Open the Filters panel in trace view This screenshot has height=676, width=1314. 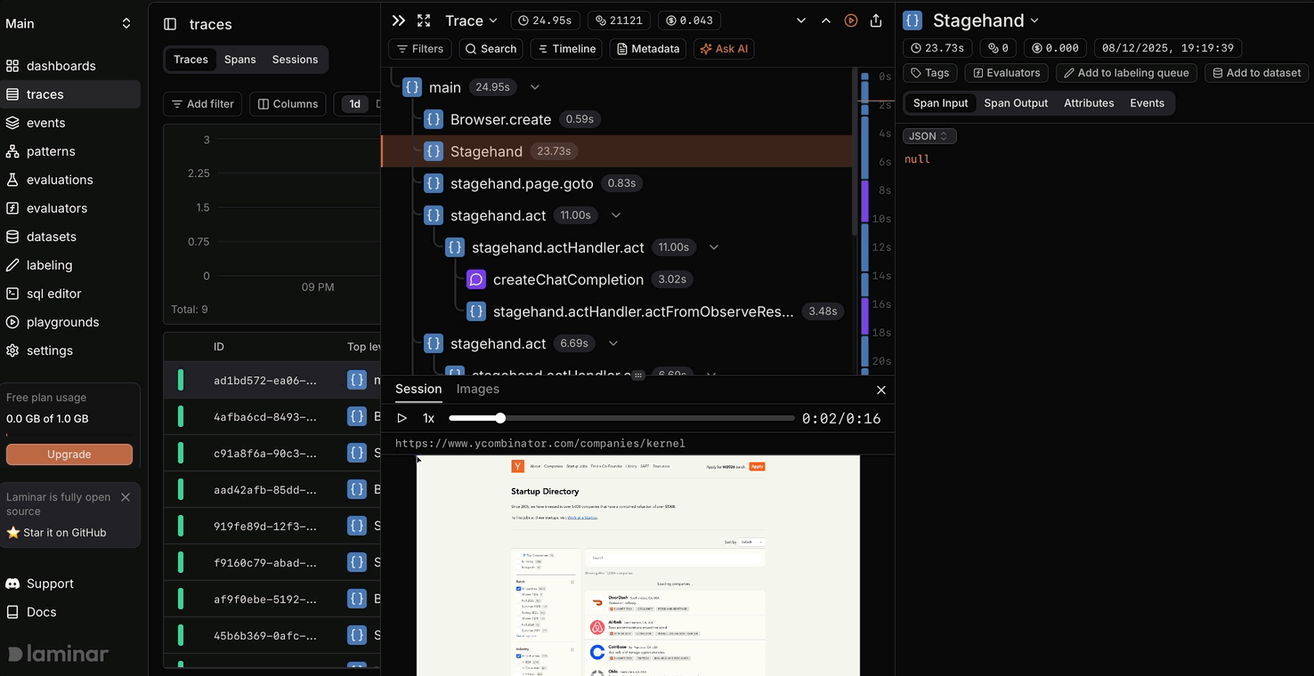(419, 49)
